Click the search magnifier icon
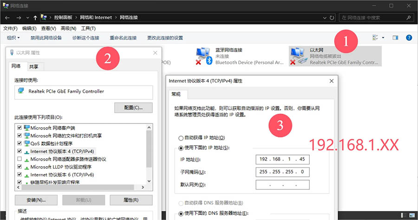The width and height of the screenshot is (418, 220). (x=408, y=18)
